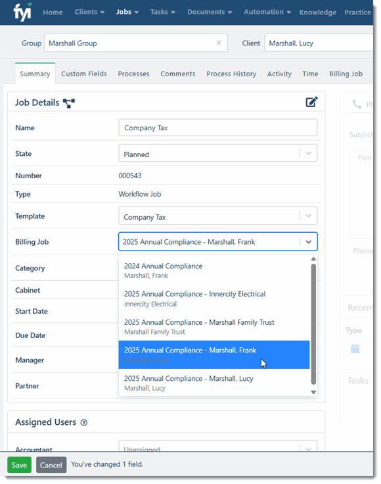The image size is (381, 484).
Task: Click the Name field containing Company Tax
Action: 218,128
